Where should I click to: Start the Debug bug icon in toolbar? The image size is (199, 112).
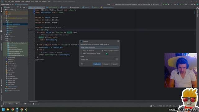pyautogui.click(x=166, y=4)
